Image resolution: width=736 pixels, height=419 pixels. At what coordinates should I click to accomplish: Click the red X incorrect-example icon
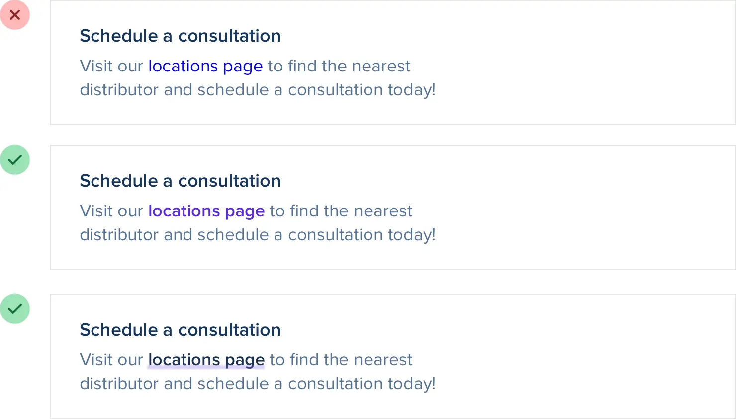[x=15, y=15]
